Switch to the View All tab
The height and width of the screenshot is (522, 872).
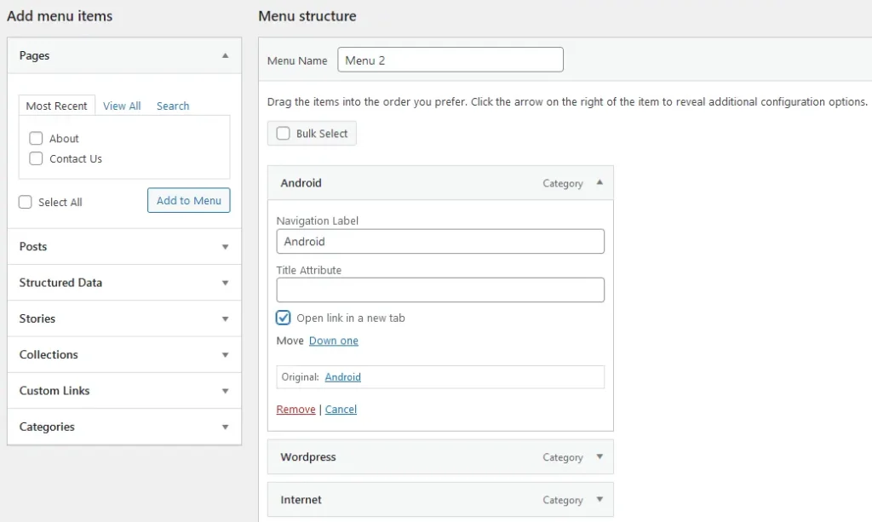[122, 106]
